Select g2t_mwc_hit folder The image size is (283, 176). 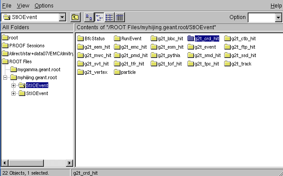coord(94,55)
